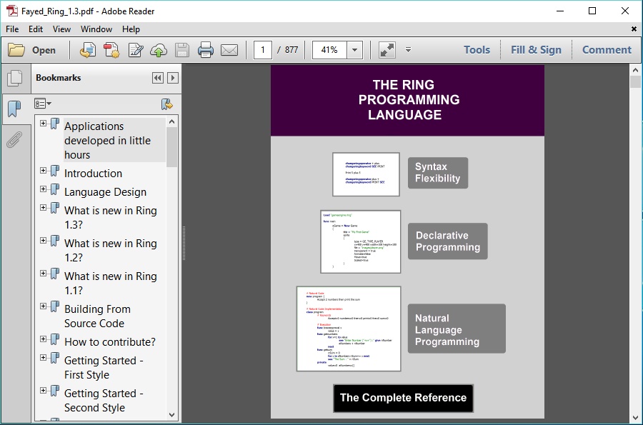The width and height of the screenshot is (643, 425).
Task: Expand the What is new in Ring 1.3 bookmark
Action: click(43, 208)
